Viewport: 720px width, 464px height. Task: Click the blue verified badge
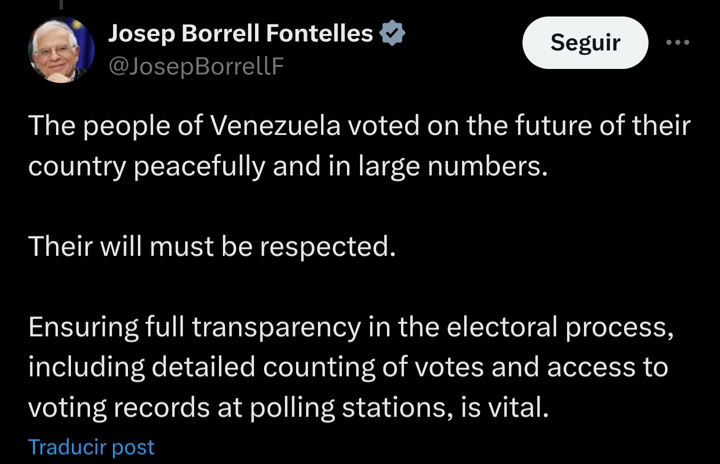pyautogui.click(x=392, y=33)
